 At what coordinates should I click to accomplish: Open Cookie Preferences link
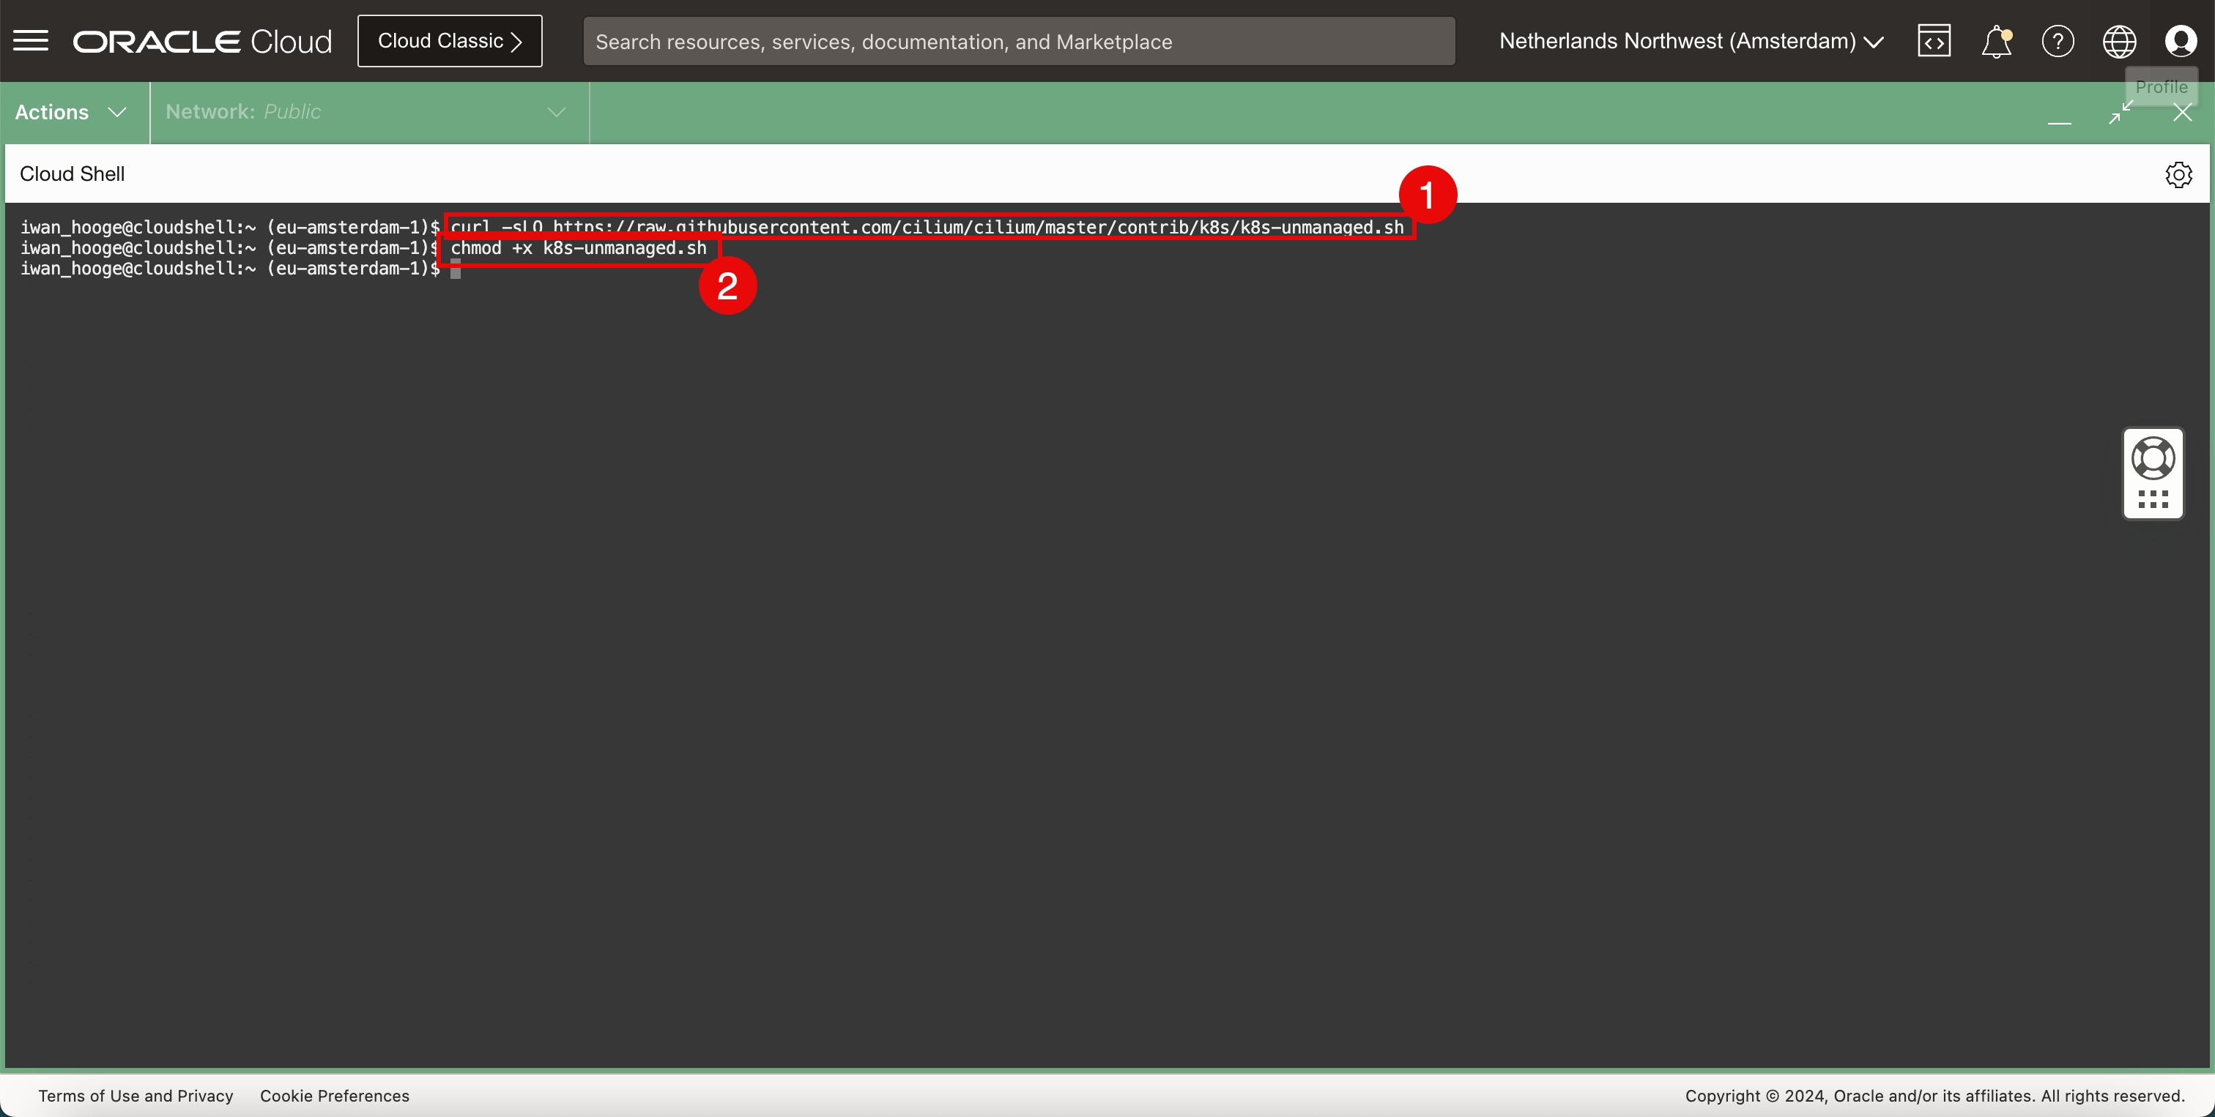[335, 1096]
